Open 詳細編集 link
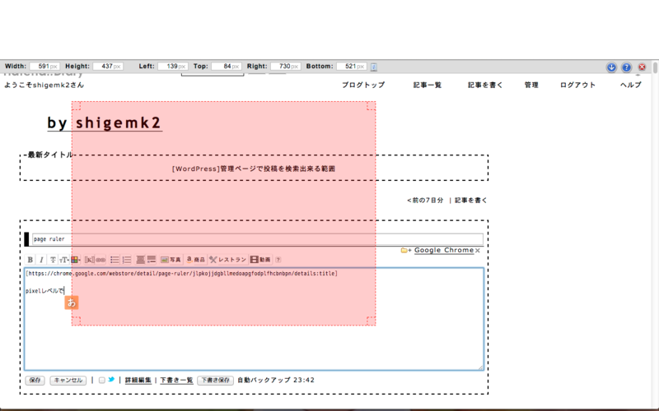This screenshot has width=659, height=411. click(x=138, y=381)
